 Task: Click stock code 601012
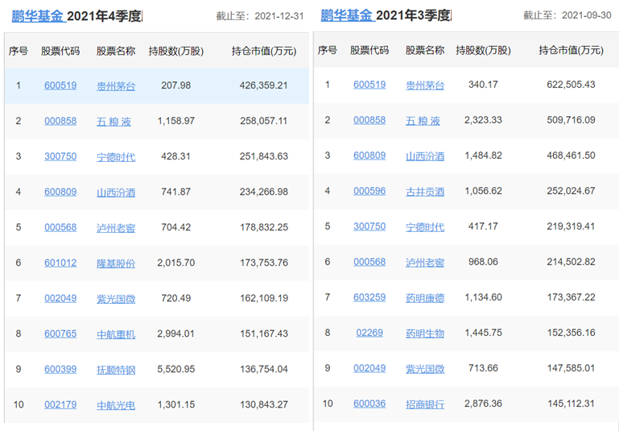[x=60, y=263]
